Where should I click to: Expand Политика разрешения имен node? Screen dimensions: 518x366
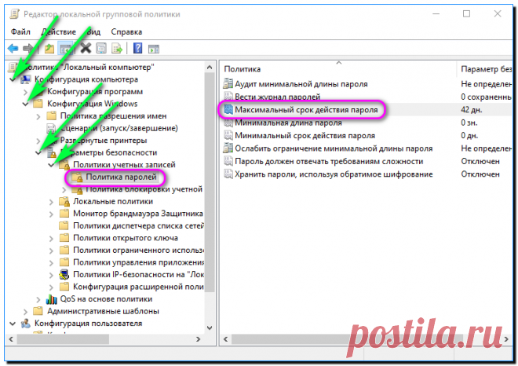click(38, 116)
